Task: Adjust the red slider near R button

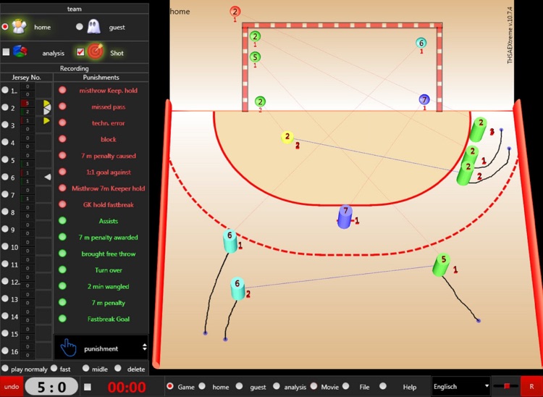Action: click(x=507, y=385)
